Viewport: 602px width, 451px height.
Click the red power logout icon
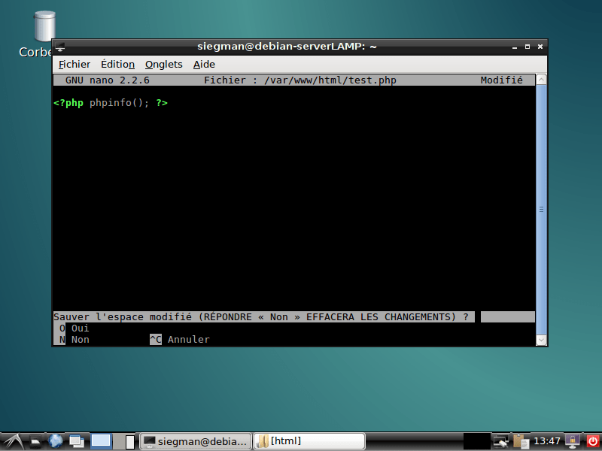click(x=592, y=440)
